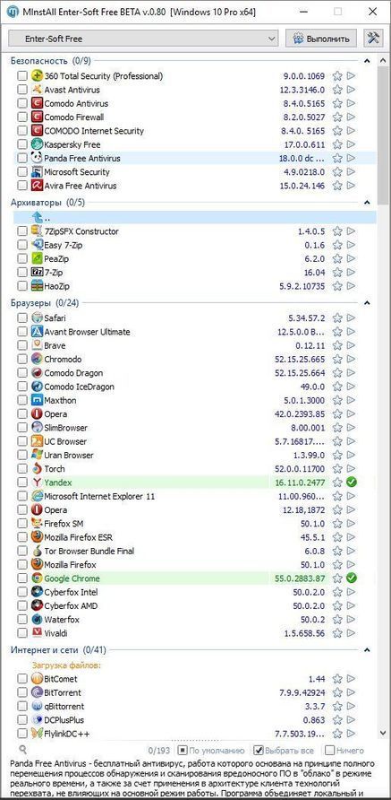Click the Microsoft Security icon
Viewport: 391px width, 800px height.
point(37,172)
